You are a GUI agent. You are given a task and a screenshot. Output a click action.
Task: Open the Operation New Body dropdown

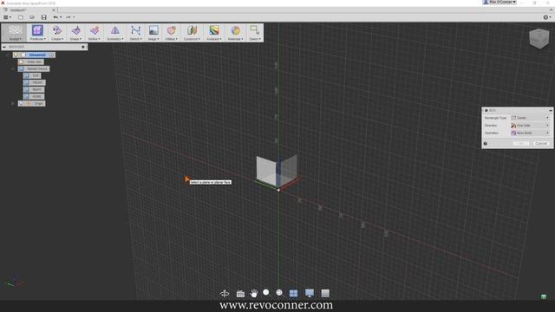531,133
